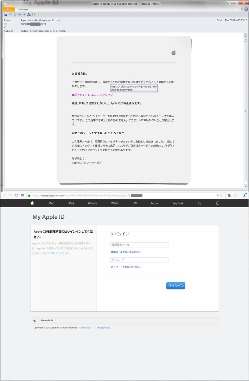
Task: Open Watch in the navigation bar
Action: [x=115, y=203]
